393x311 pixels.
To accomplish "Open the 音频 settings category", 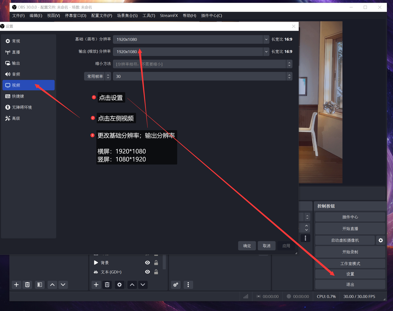I will coord(28,74).
